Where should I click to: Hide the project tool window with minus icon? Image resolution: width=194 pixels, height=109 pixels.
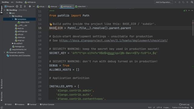(x=34, y=6)
